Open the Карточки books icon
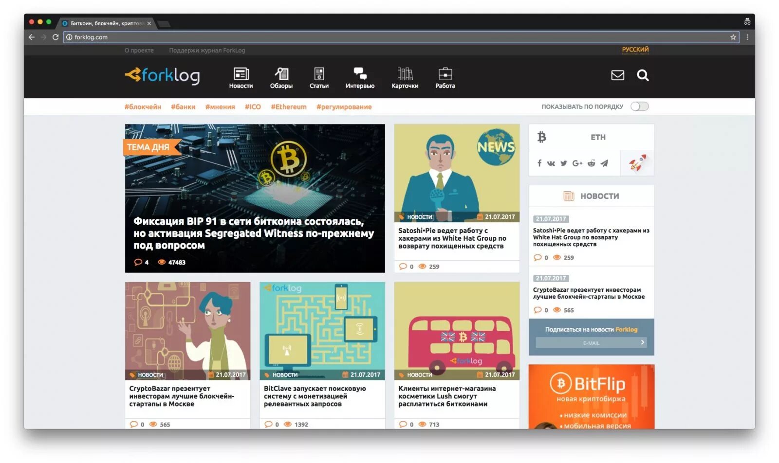Screen dimensions: 779x463 [405, 74]
